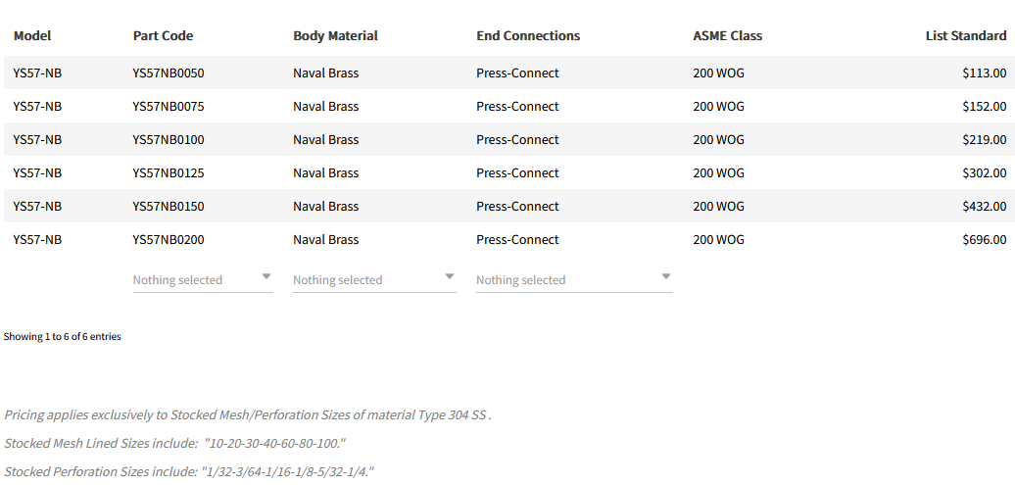
Task: Open the Part Code filter dropdown
Action: [x=203, y=280]
